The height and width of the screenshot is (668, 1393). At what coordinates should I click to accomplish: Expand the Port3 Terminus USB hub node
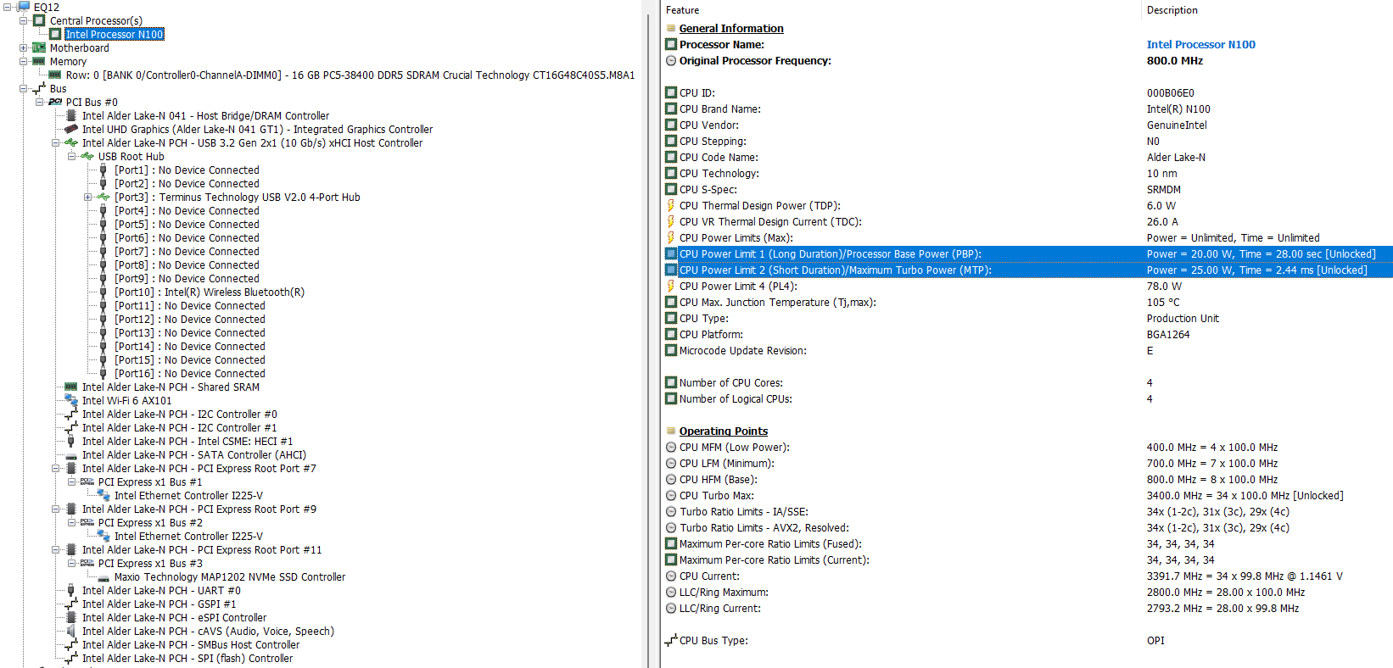coord(87,197)
